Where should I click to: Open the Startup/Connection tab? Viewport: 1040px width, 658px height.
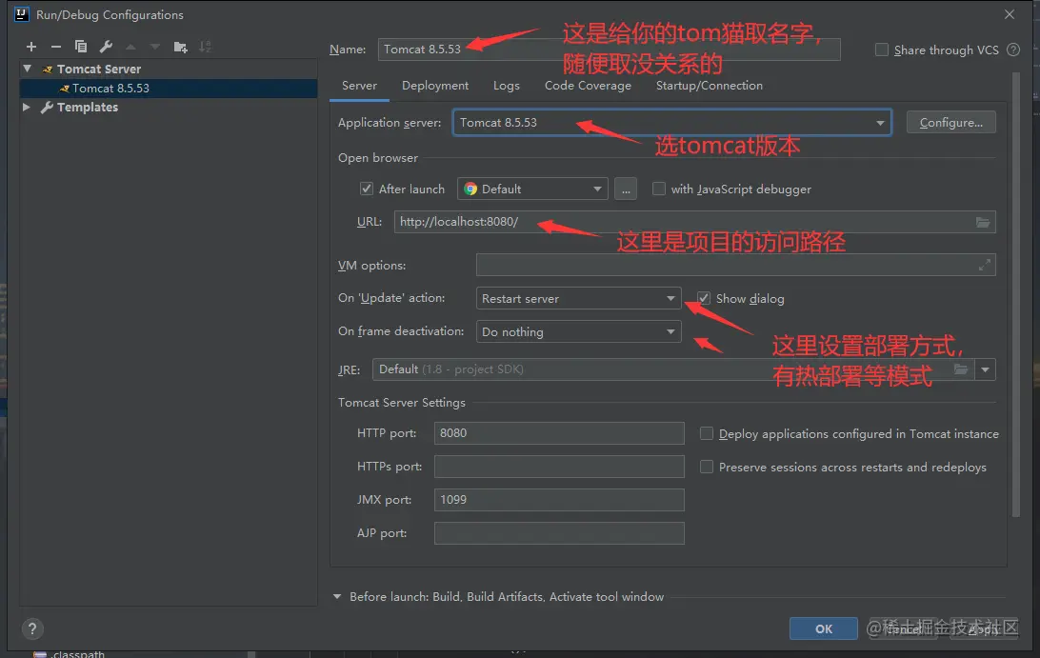[x=709, y=86]
